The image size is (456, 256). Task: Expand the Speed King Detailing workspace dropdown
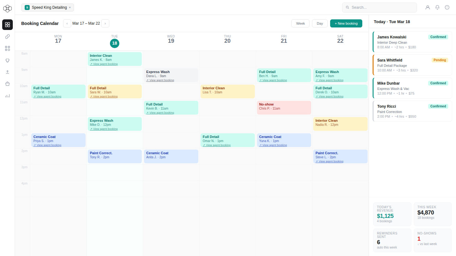47,7
